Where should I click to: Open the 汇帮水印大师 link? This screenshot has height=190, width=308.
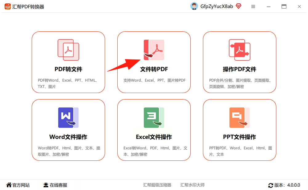192,185
